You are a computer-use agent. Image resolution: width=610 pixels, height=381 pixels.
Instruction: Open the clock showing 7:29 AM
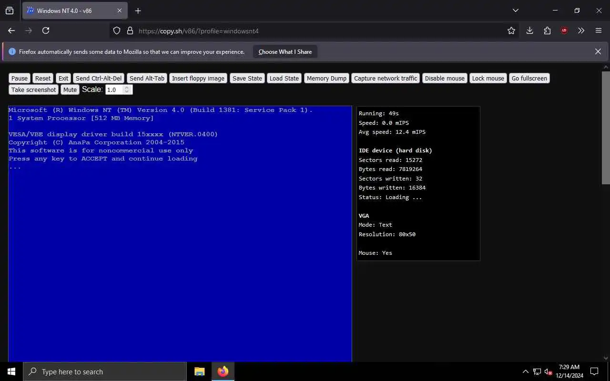[x=569, y=371]
